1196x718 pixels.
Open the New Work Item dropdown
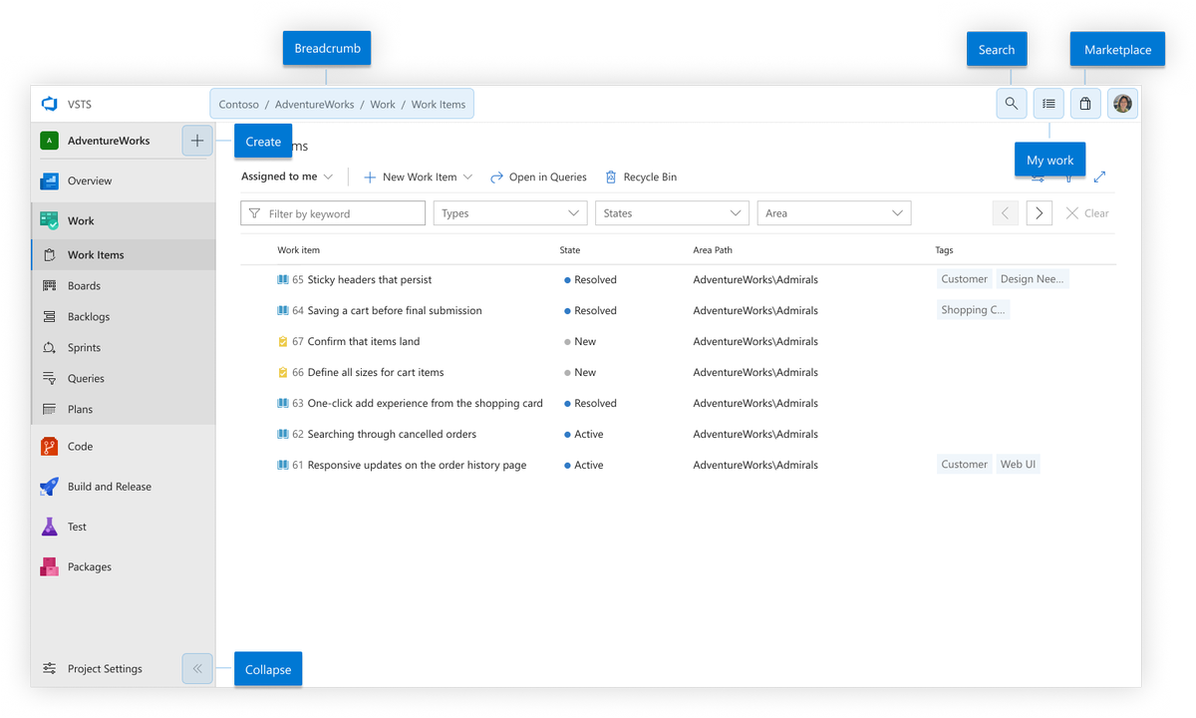418,177
